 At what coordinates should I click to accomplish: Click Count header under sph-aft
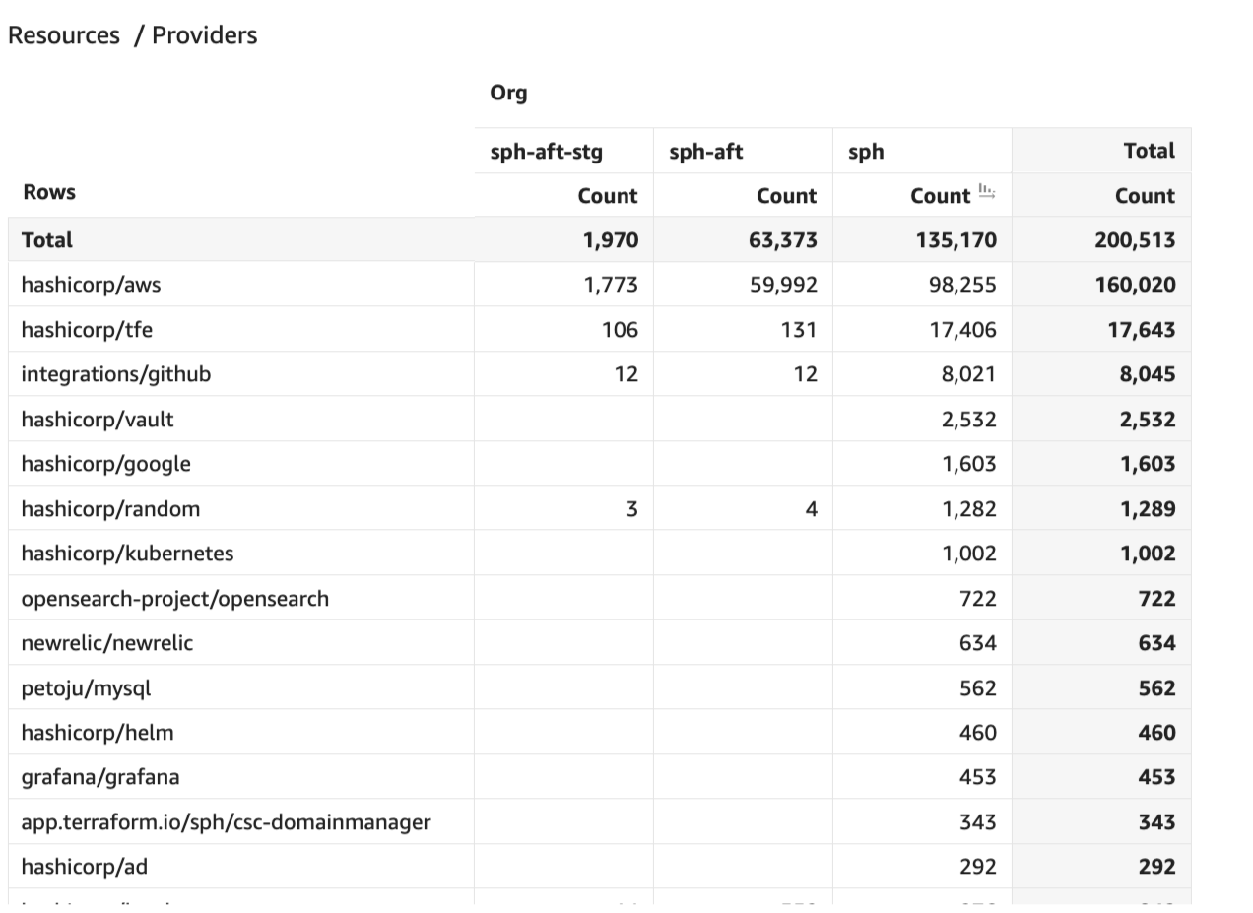(786, 196)
